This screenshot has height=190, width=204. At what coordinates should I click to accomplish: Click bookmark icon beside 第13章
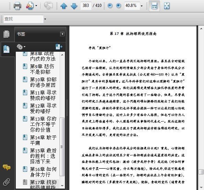[25, 119]
